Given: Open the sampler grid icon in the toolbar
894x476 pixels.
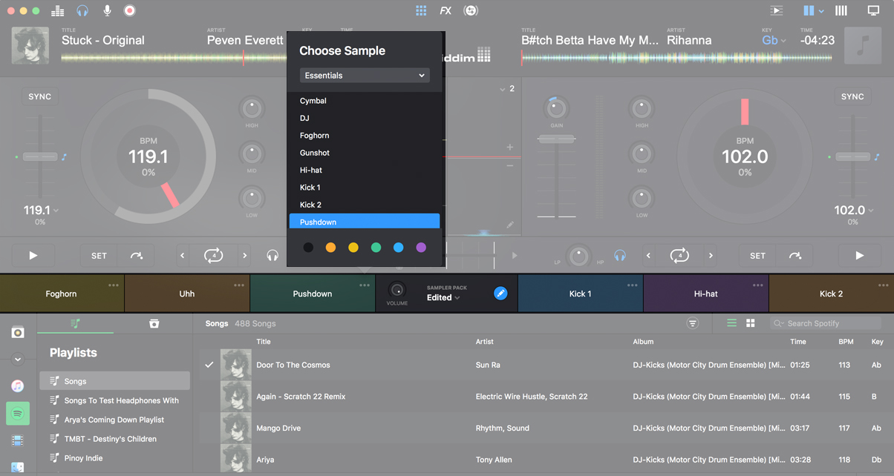Looking at the screenshot, I should [420, 10].
